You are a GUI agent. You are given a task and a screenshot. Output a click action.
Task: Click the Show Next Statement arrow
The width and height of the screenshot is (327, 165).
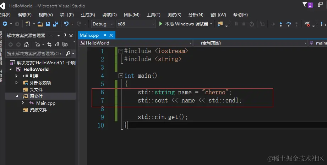273,24
